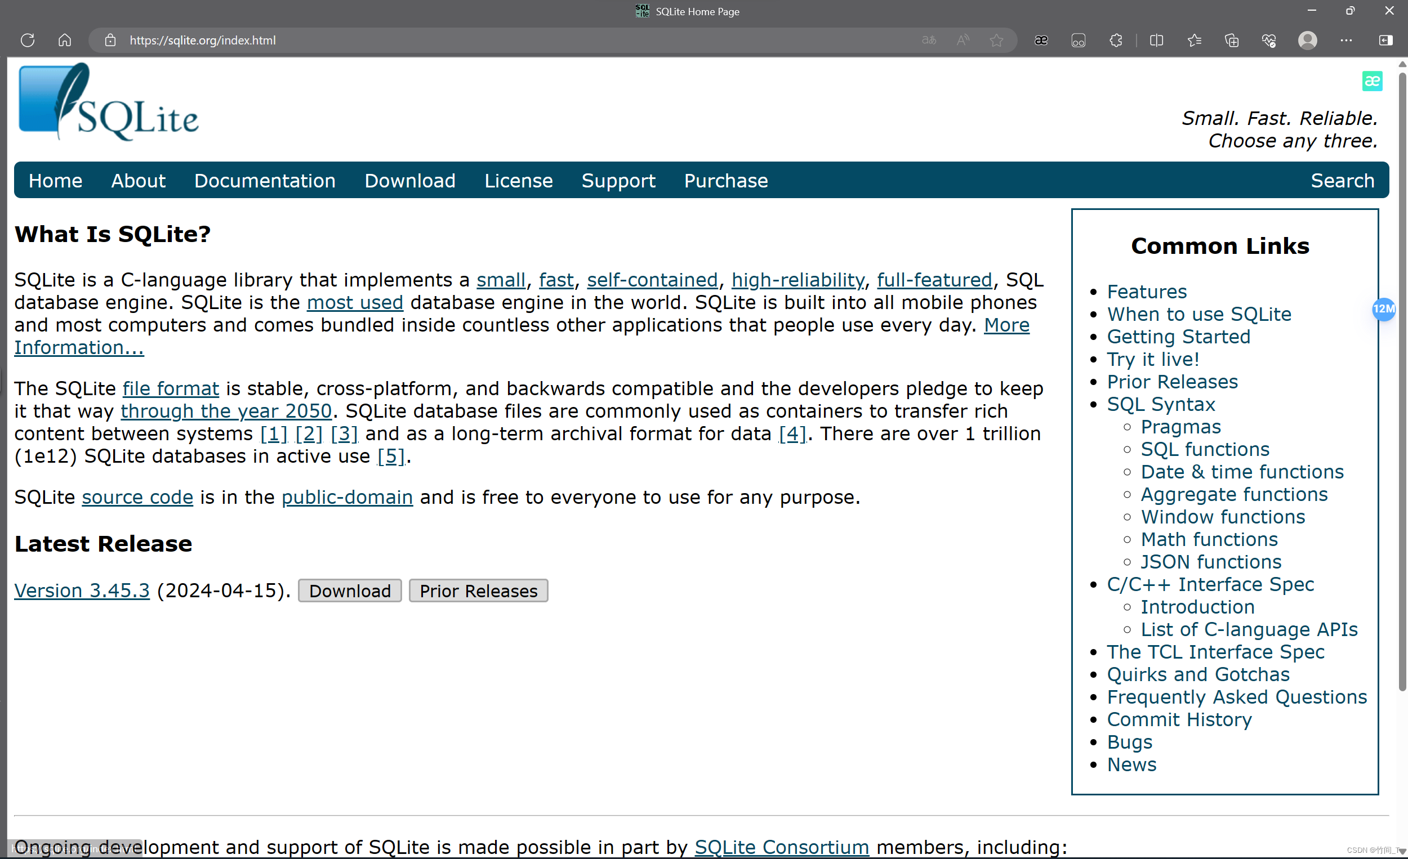Add page to favorites with star icon
This screenshot has height=859, width=1408.
[x=996, y=40]
